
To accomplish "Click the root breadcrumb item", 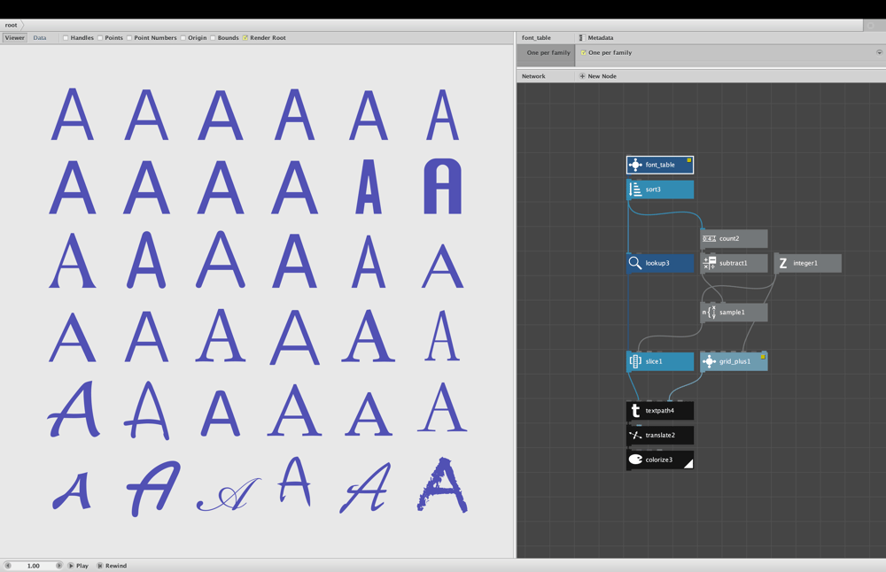I will (x=11, y=25).
